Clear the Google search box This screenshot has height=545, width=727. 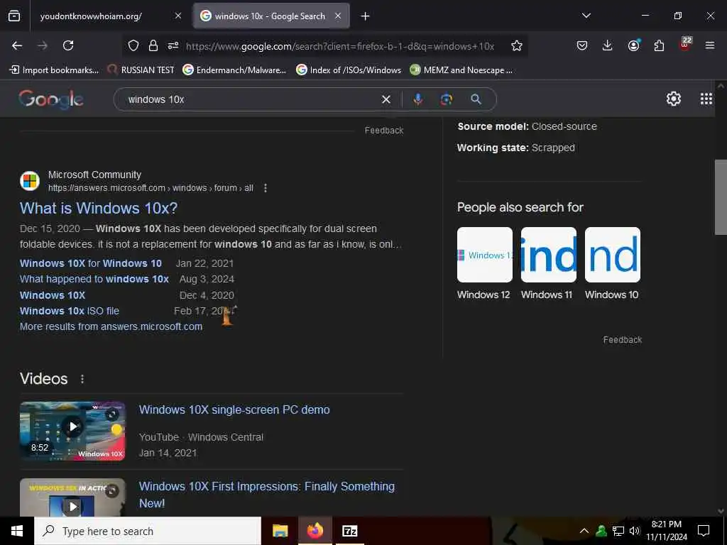click(386, 99)
